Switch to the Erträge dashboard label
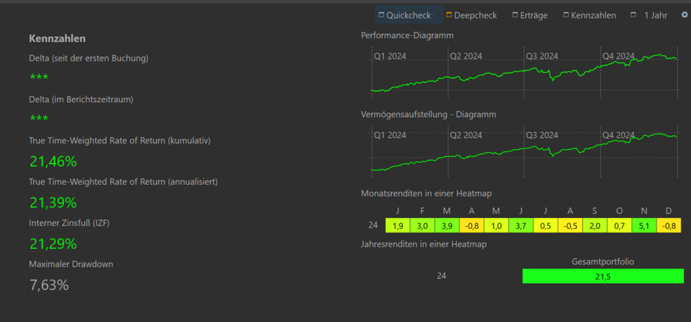 click(x=533, y=15)
